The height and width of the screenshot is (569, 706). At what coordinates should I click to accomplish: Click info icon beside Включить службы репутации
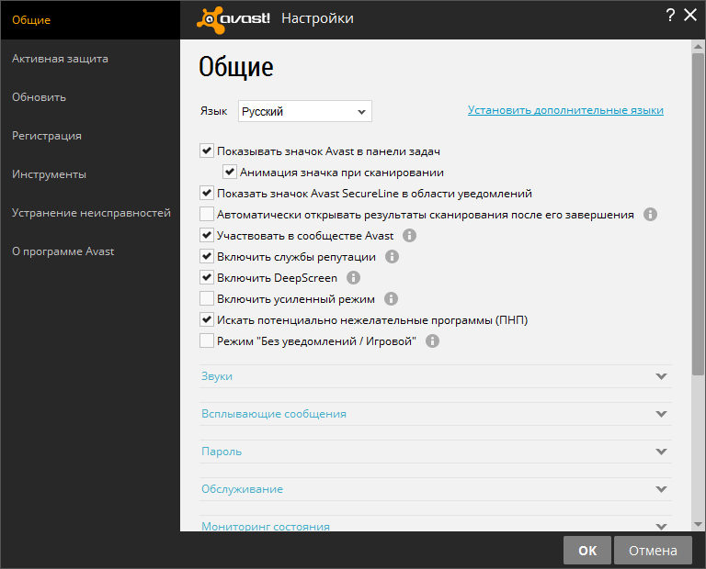click(x=393, y=257)
